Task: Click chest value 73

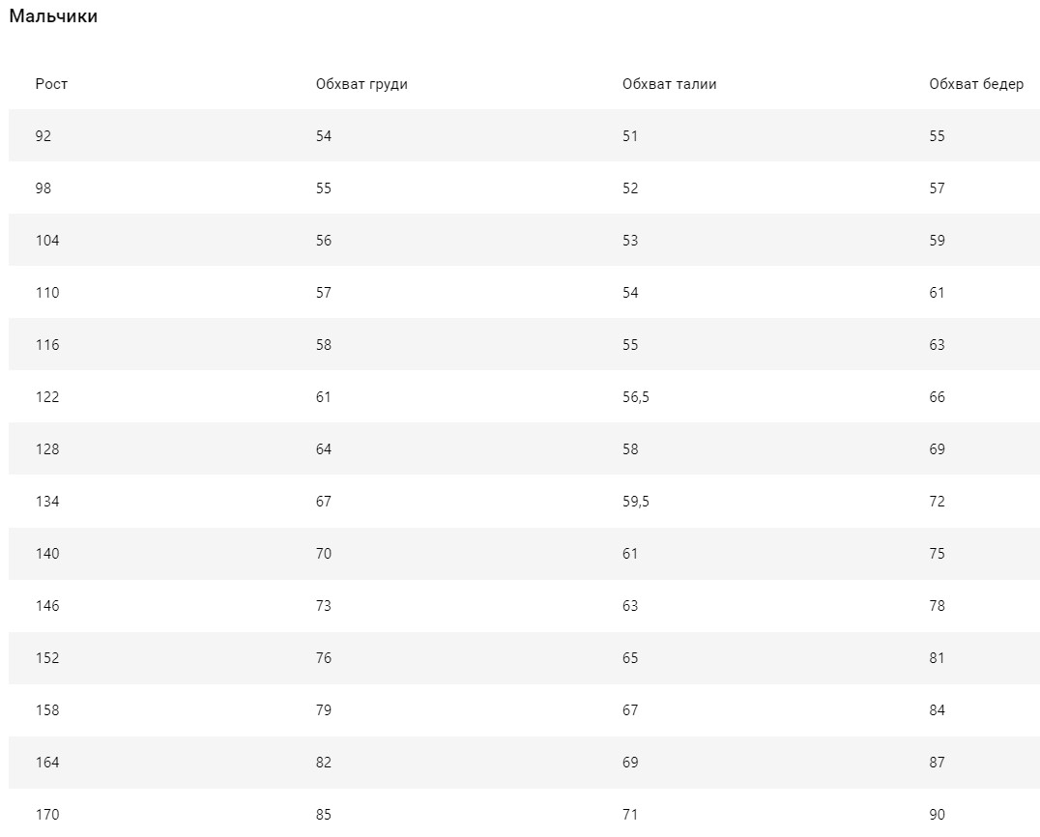Action: (324, 606)
